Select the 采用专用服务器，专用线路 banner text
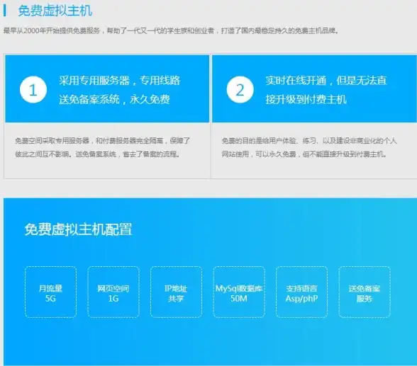417x366 pixels. (x=120, y=81)
